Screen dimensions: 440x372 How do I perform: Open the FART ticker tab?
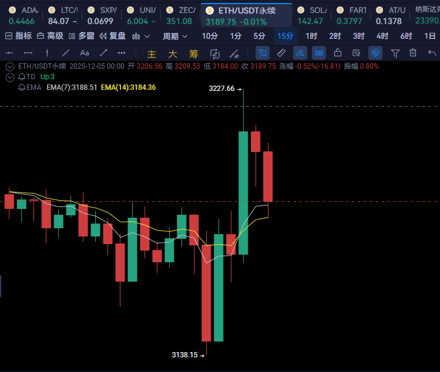[351, 15]
